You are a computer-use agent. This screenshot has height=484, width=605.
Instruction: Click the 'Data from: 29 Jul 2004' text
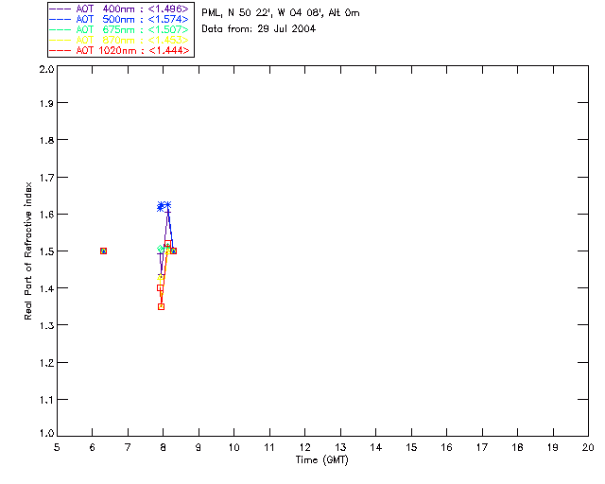[258, 29]
